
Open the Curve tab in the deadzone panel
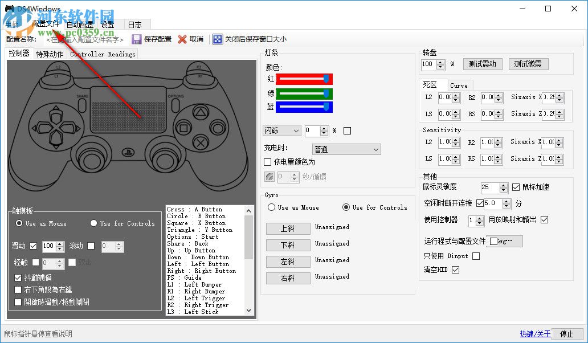(x=459, y=84)
